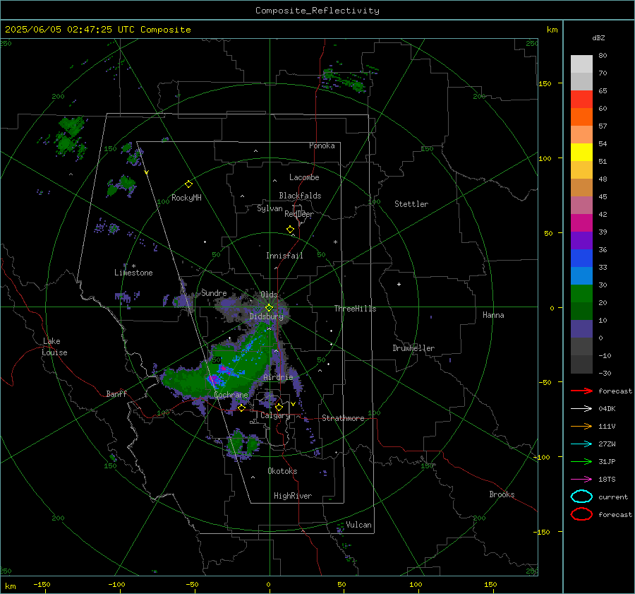Screen dimensions: 635x594
Task: Pick the lightest gray swatch below the 80 label
Action: (581, 64)
